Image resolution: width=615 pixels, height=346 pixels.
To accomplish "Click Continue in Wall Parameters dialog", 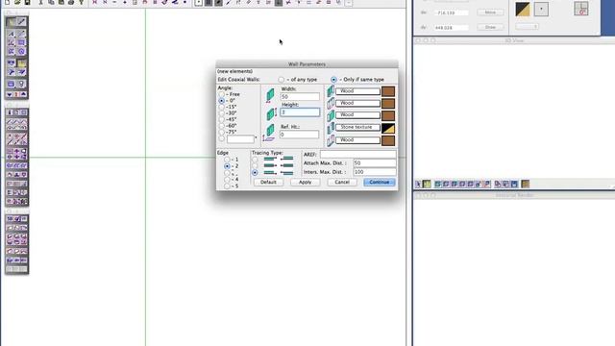I will (379, 182).
